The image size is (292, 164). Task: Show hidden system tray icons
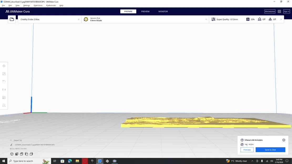(x=252, y=161)
